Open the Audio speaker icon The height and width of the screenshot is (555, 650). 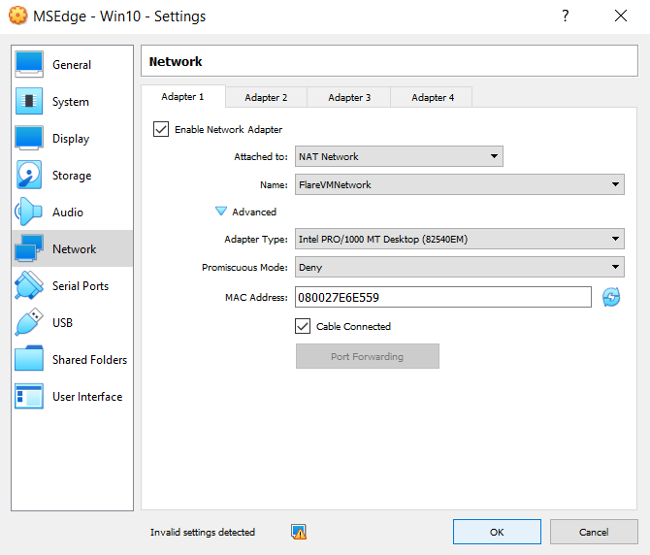click(x=29, y=212)
